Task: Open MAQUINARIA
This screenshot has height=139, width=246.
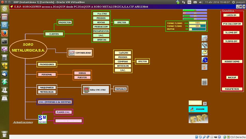Action: pyautogui.click(x=47, y=88)
